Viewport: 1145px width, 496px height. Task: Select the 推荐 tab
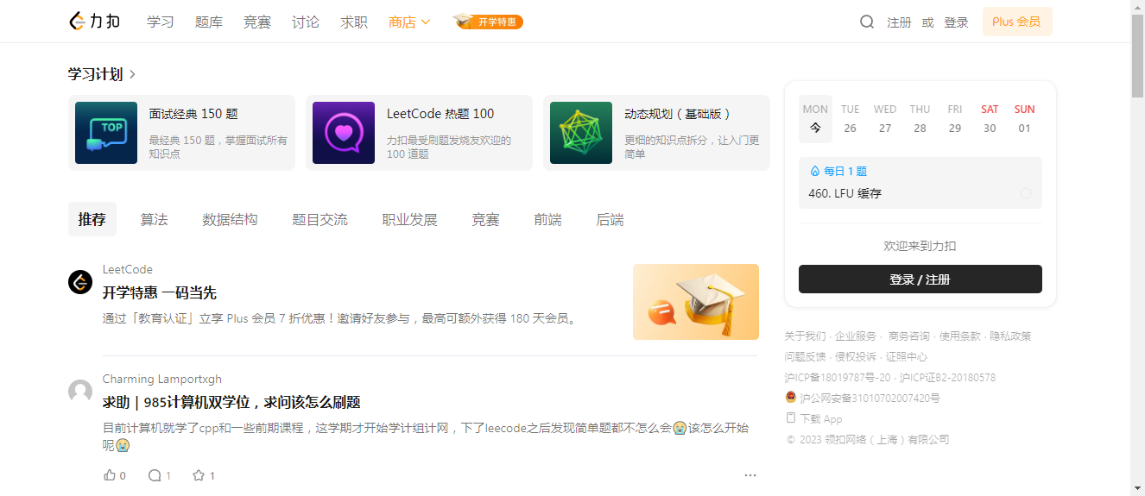pyautogui.click(x=92, y=219)
